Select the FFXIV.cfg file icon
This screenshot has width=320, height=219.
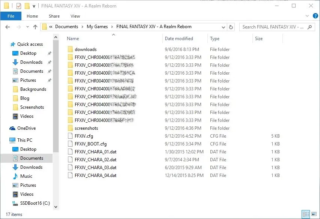pos(70,136)
